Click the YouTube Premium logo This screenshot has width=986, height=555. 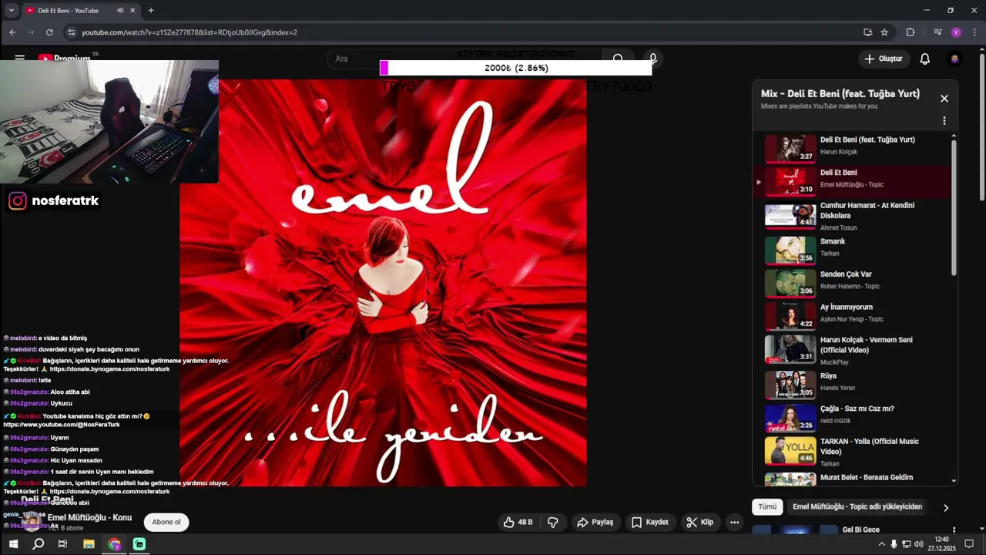click(x=67, y=57)
